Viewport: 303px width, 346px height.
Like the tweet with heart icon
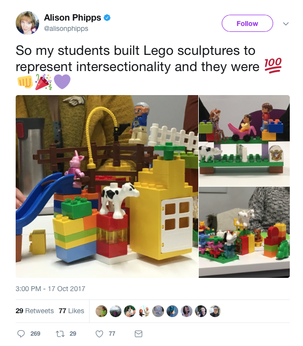tap(99, 334)
